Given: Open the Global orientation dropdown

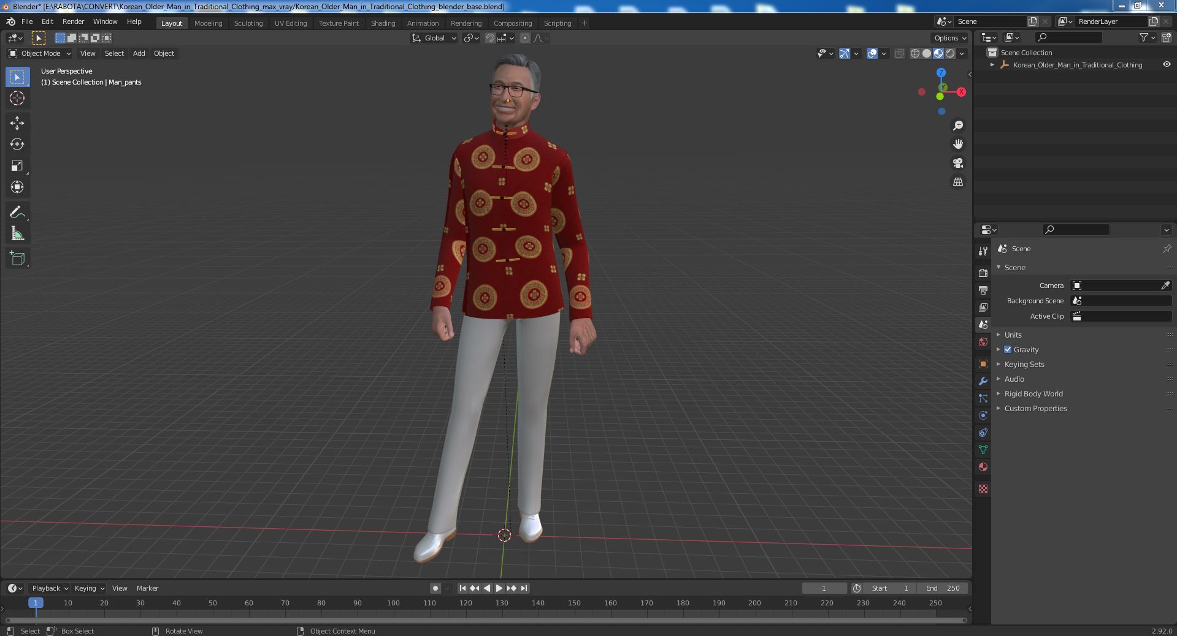Looking at the screenshot, I should (x=434, y=38).
